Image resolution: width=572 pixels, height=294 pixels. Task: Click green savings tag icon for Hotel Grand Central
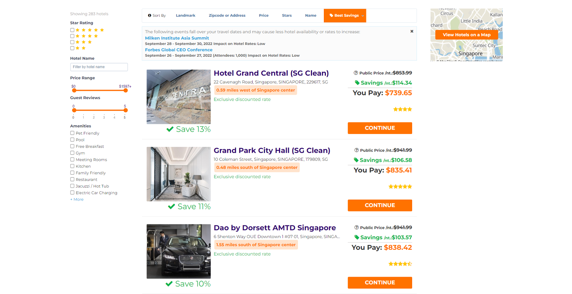pos(357,83)
